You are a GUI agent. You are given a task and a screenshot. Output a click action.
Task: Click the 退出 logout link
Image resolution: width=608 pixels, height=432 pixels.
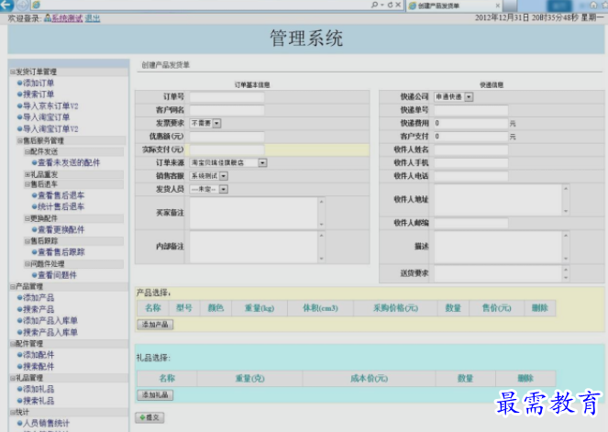[x=93, y=18]
